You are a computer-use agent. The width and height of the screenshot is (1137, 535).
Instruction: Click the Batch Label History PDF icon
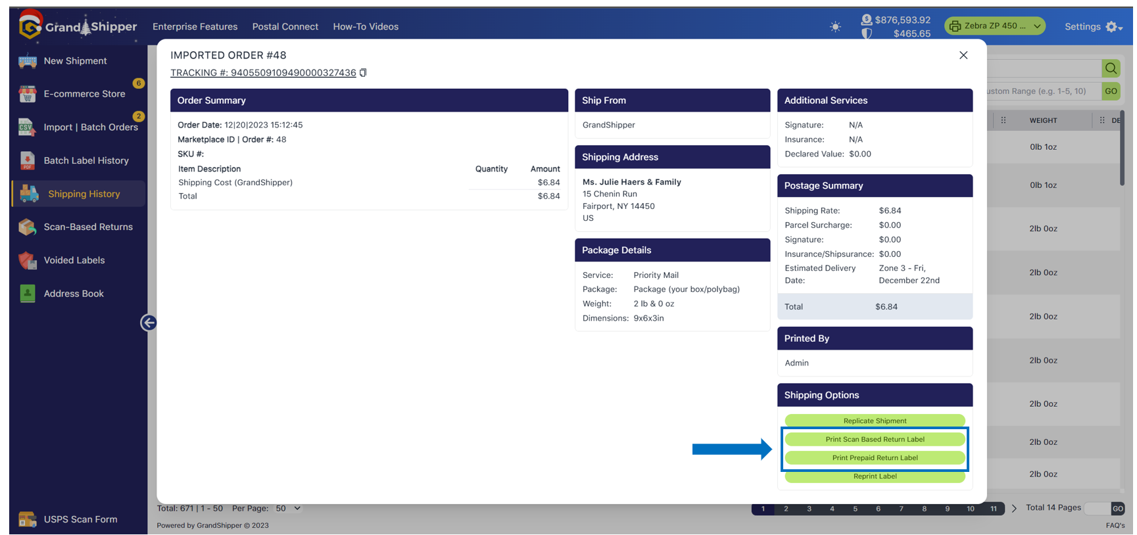coord(28,160)
